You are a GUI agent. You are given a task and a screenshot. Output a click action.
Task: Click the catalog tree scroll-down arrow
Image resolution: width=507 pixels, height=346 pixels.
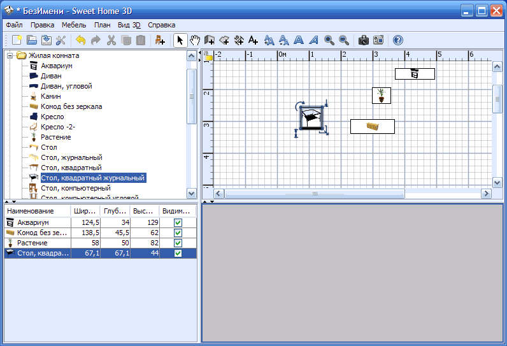pyautogui.click(x=192, y=193)
